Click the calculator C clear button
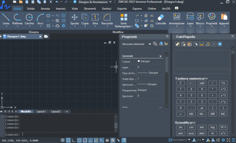Image resolution: width=236 pixels, height=143 pixels. (180, 83)
